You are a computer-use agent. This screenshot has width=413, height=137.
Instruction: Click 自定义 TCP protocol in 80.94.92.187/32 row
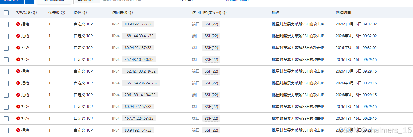[x=83, y=48]
